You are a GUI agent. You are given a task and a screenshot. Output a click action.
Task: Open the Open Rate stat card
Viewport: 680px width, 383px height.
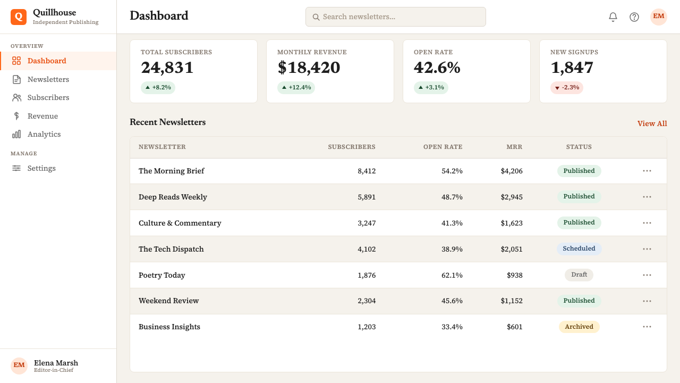[466, 71]
